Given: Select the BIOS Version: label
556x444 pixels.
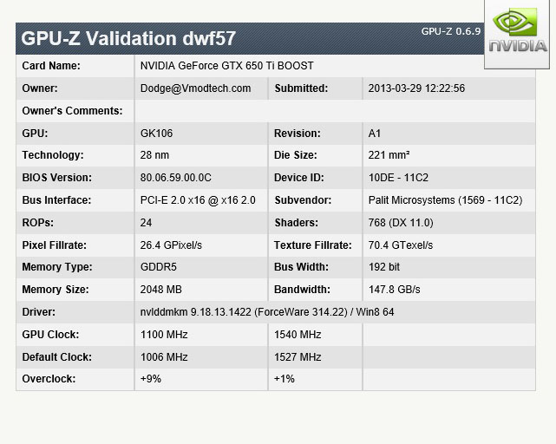Looking at the screenshot, I should (56, 178).
